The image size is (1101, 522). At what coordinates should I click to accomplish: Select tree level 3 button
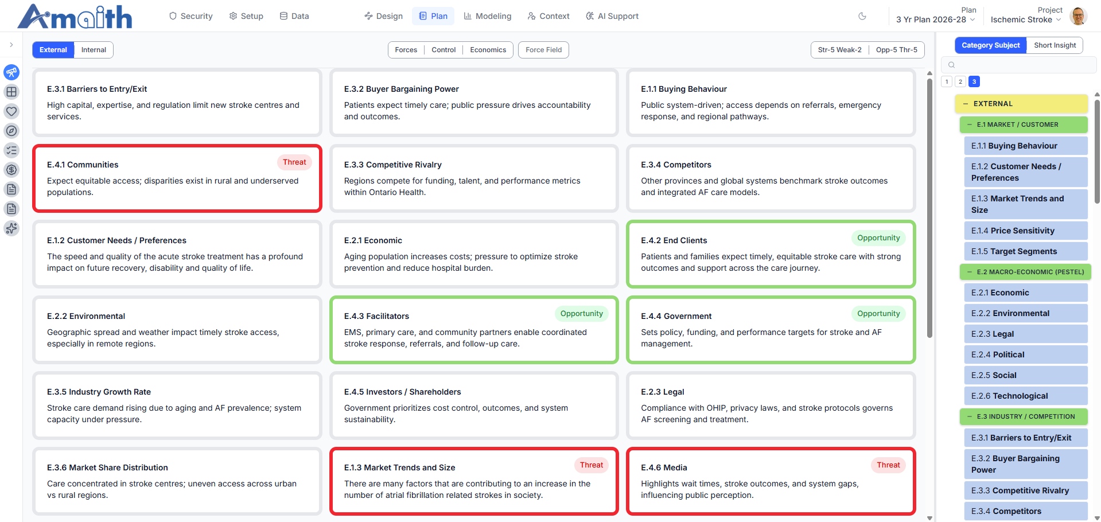coord(974,81)
